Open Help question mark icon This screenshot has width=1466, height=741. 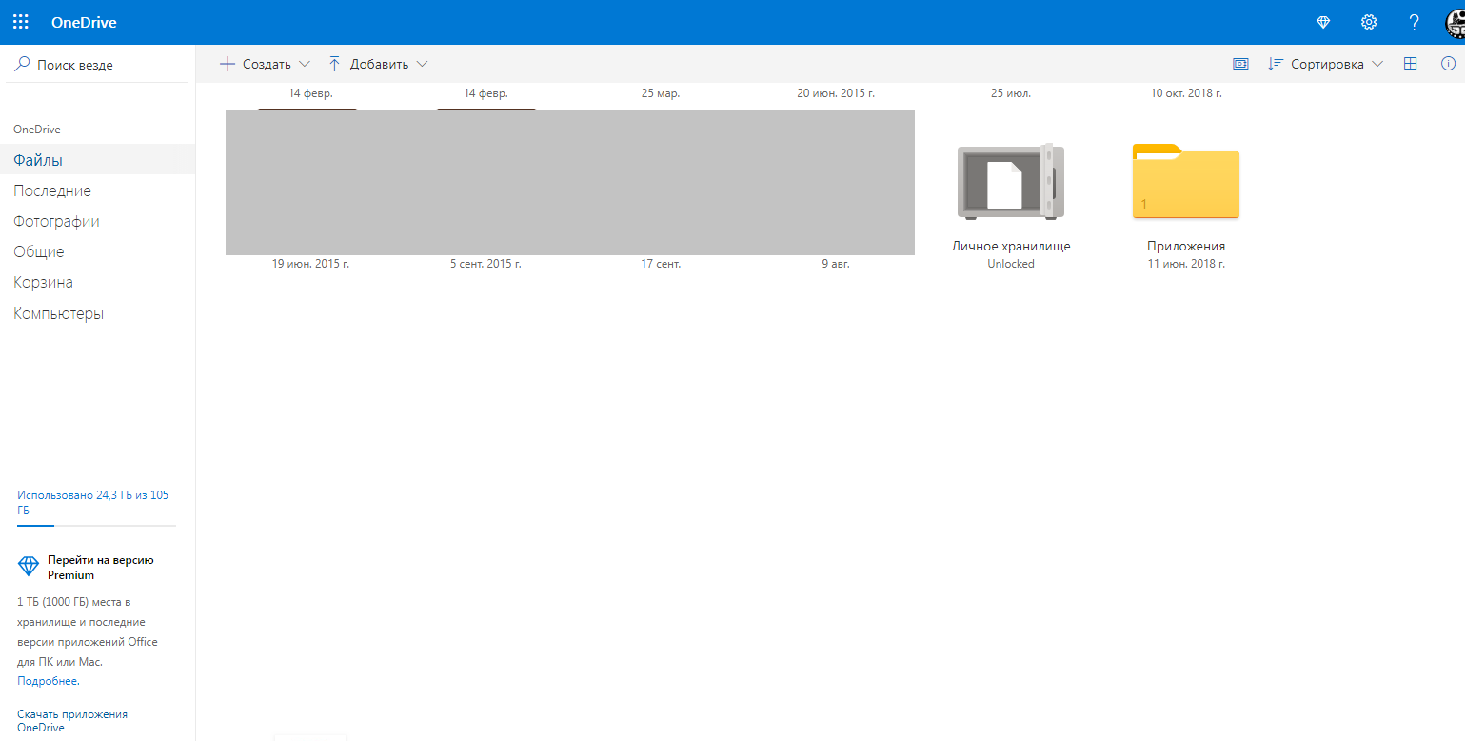click(1415, 22)
